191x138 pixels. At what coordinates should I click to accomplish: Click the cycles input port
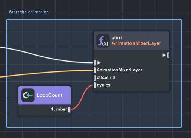tap(95, 85)
